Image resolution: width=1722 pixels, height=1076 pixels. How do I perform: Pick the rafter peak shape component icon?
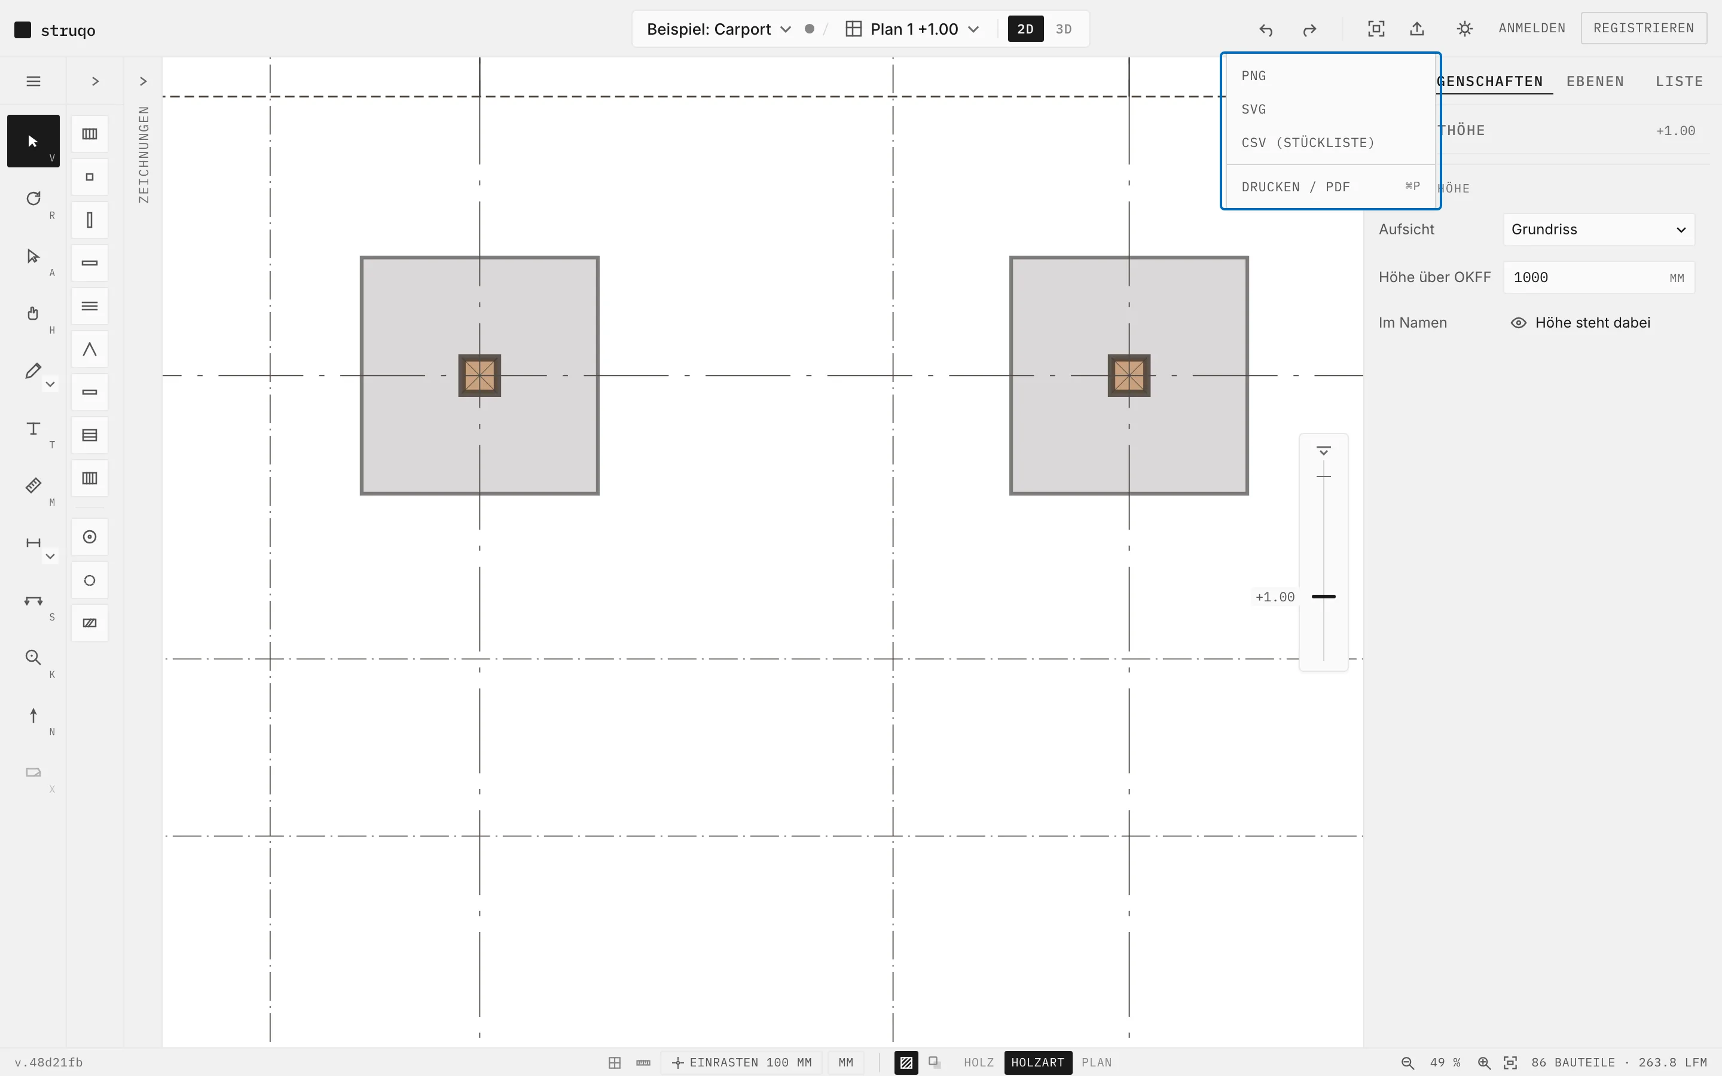90,350
